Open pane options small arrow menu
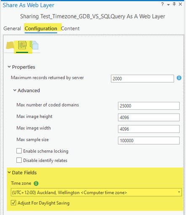The height and width of the screenshot is (215, 186). [x=168, y=5]
